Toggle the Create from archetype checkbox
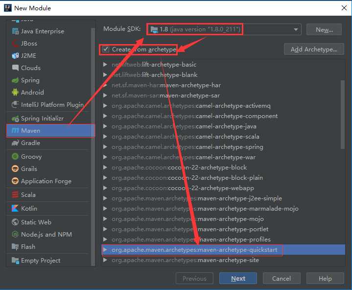Viewport: 352px width, 290px height. click(x=106, y=49)
